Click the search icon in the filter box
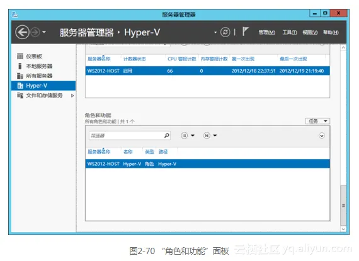The image size is (359, 261). [x=167, y=136]
